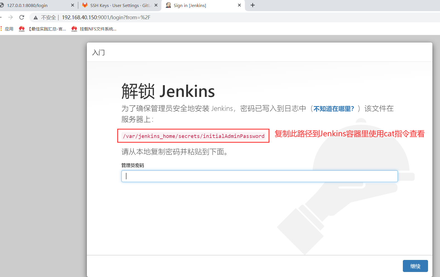Open the 最佳实践汇总 bookmark

tap(42, 29)
